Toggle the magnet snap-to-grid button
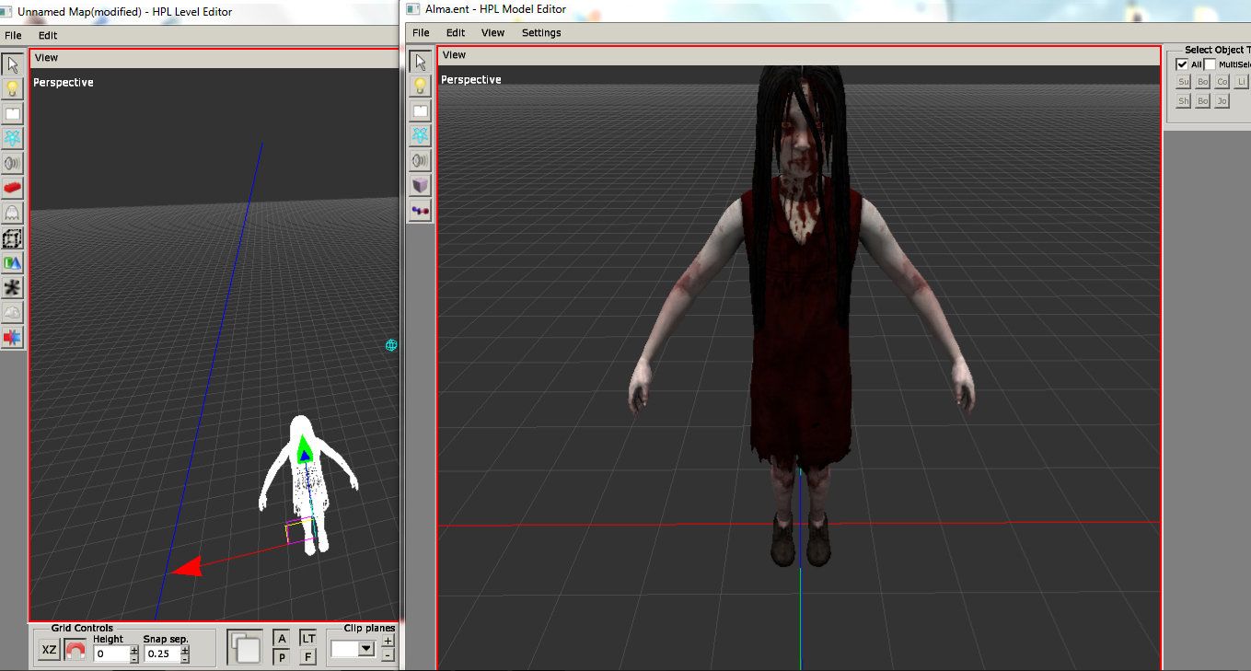 coord(75,651)
